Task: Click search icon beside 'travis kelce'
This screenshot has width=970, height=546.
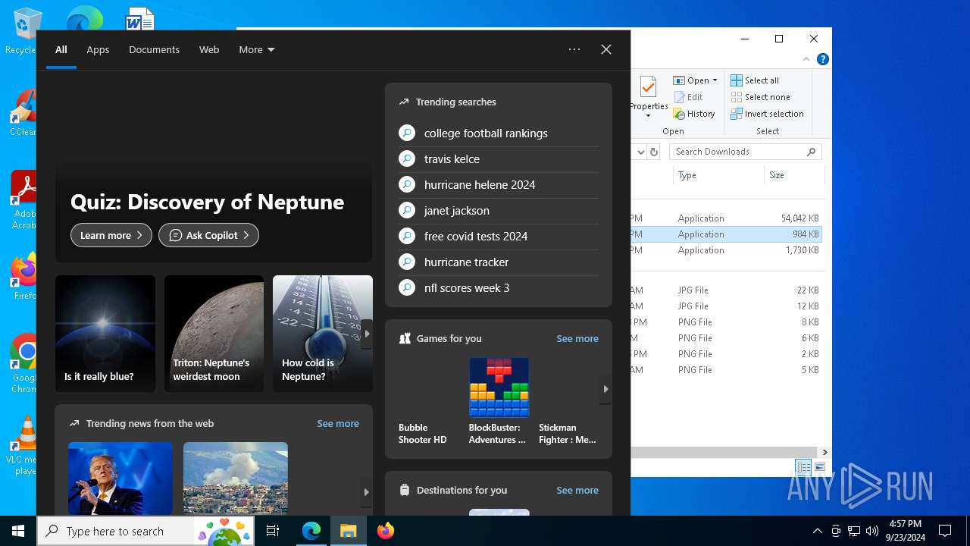Action: coord(407,158)
